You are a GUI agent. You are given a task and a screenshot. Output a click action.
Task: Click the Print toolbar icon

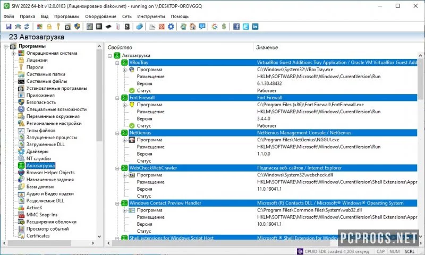pyautogui.click(x=18, y=27)
